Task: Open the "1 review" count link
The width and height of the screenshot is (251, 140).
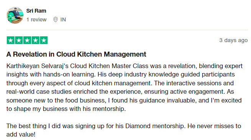Action: click(x=36, y=20)
